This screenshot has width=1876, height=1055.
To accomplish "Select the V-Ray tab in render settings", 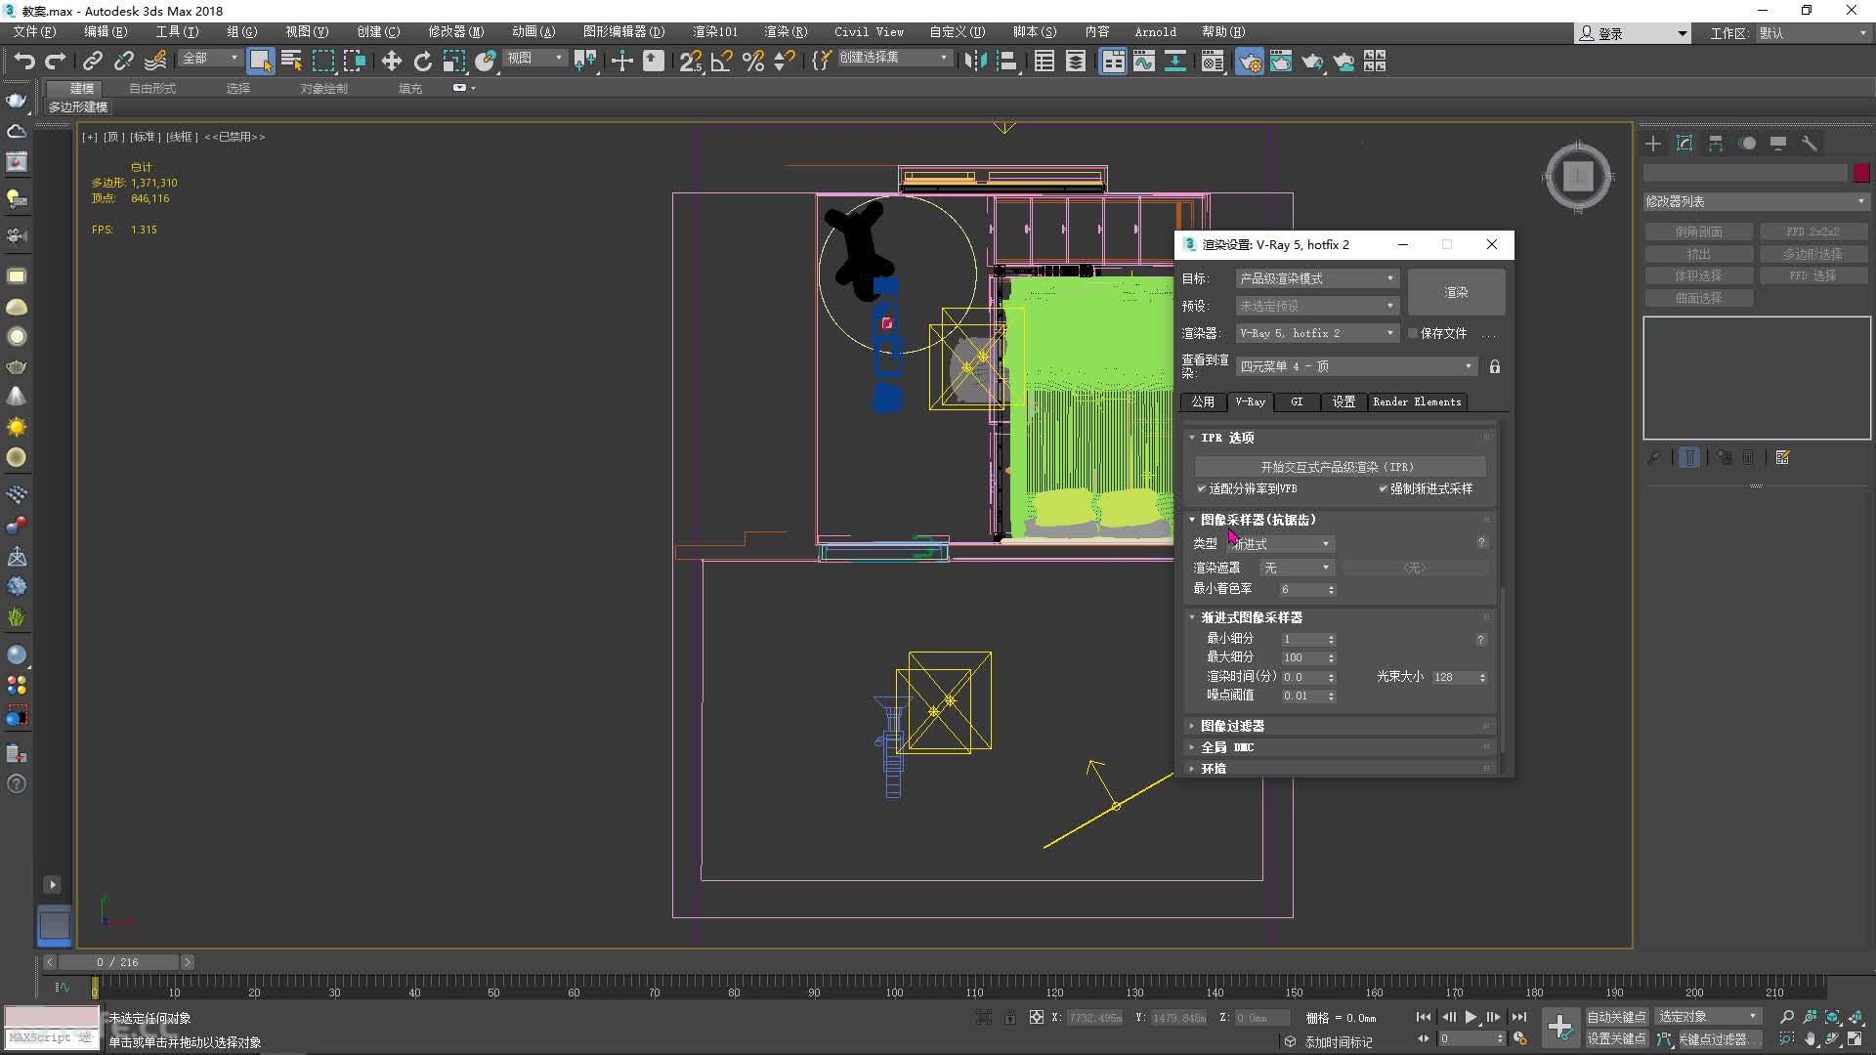I will 1249,401.
